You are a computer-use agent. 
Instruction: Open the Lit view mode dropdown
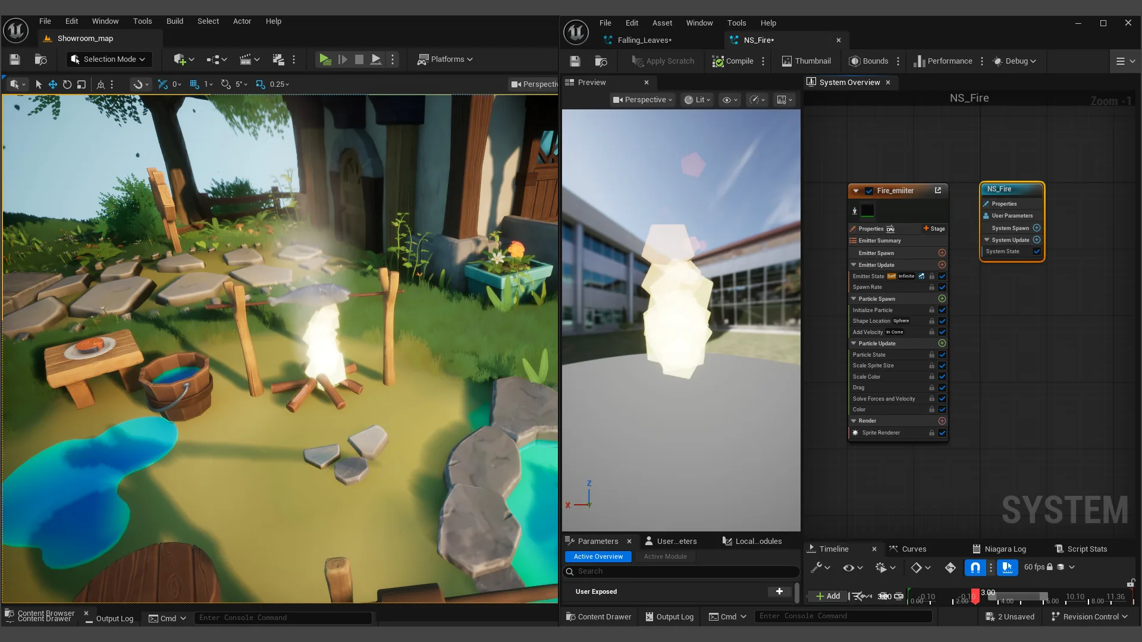[697, 100]
